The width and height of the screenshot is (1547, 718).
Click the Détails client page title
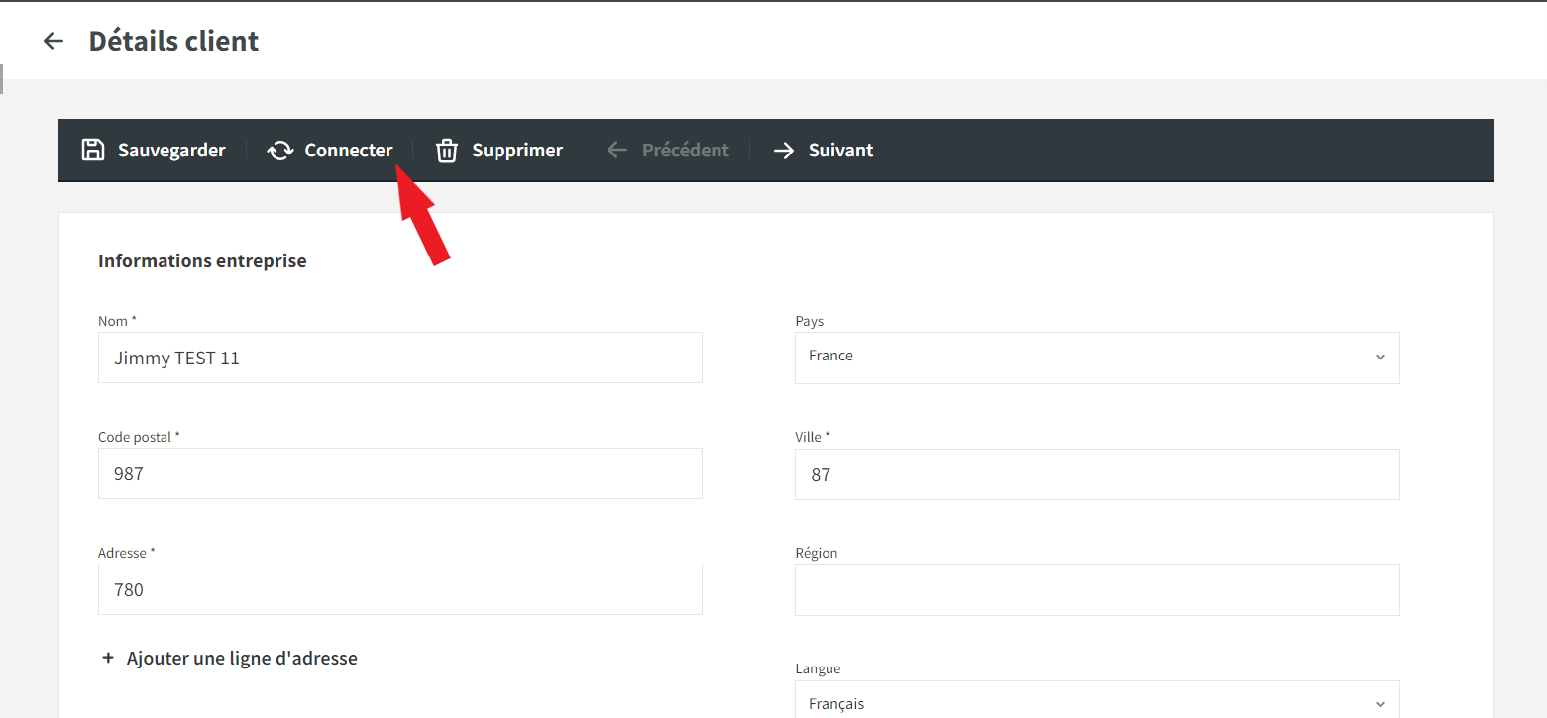[x=174, y=41]
